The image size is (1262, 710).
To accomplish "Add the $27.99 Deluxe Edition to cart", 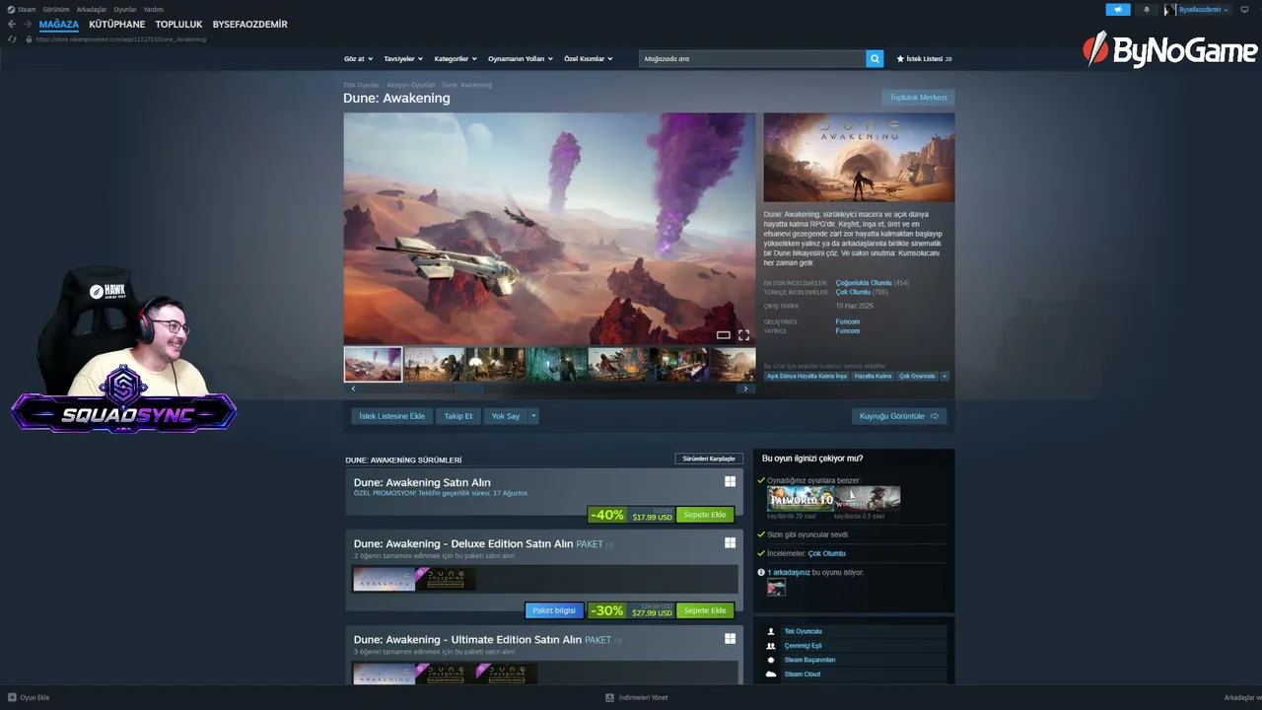I will (x=705, y=610).
